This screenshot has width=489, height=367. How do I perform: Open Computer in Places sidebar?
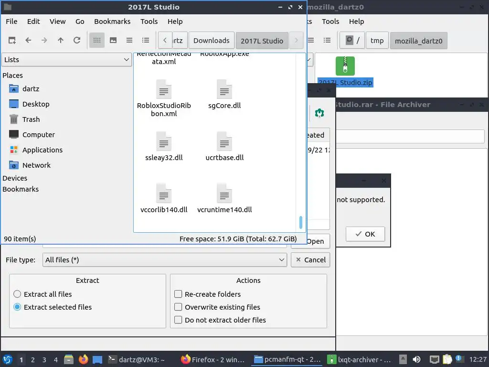(38, 134)
